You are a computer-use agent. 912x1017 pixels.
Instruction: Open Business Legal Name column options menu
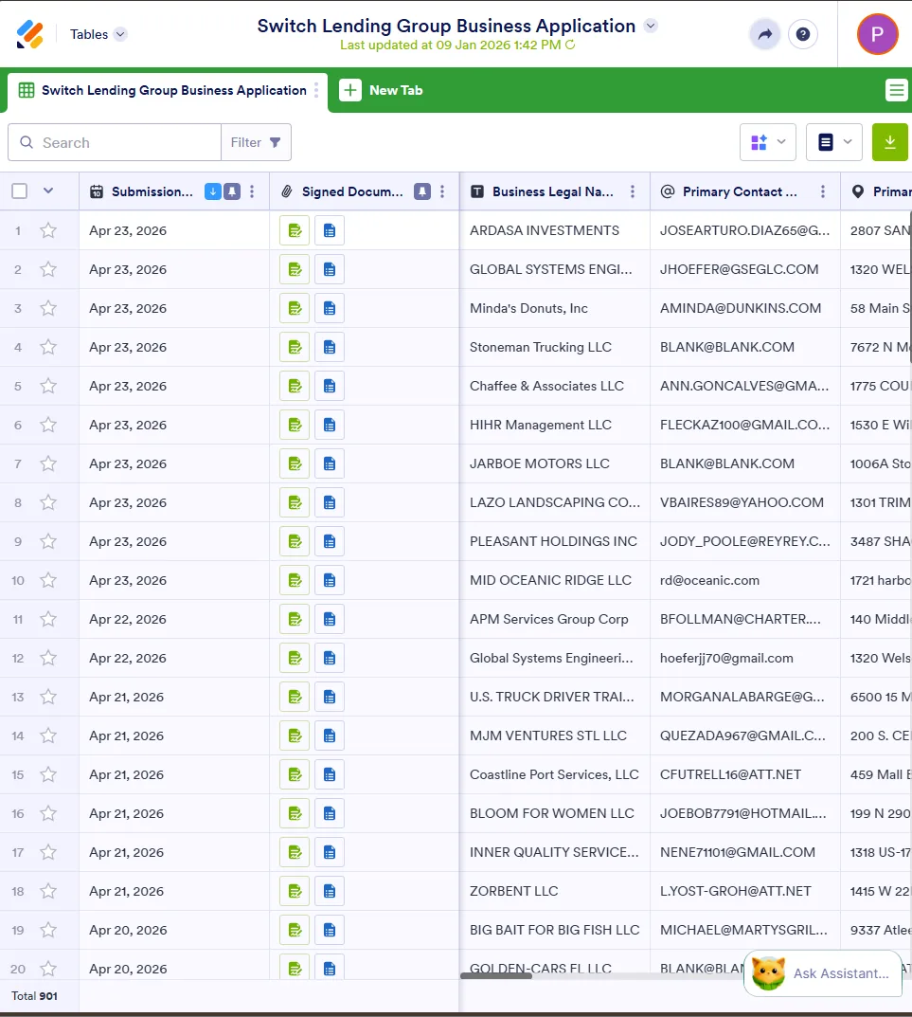tap(633, 191)
